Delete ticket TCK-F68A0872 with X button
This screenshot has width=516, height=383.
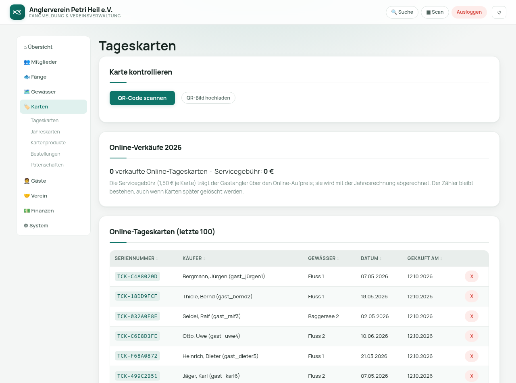click(472, 356)
